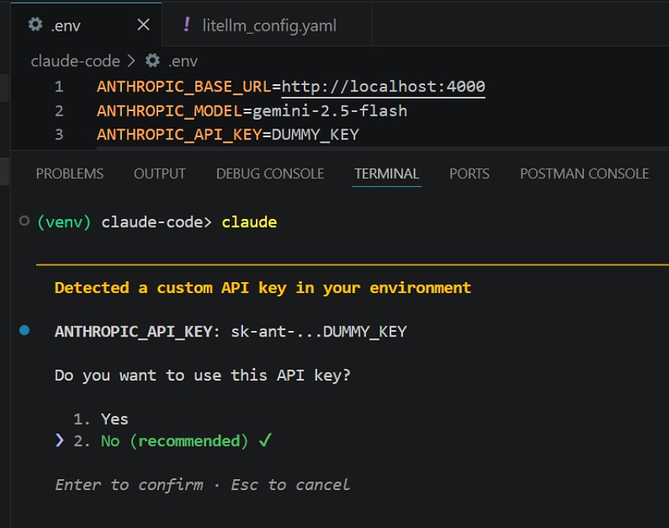This screenshot has width=669, height=528.
Task: Select the TERMINAL panel tab
Action: coord(386,173)
